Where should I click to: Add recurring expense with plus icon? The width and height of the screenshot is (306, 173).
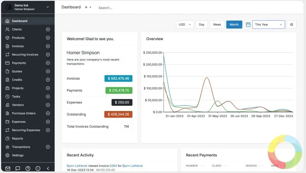coord(48,130)
